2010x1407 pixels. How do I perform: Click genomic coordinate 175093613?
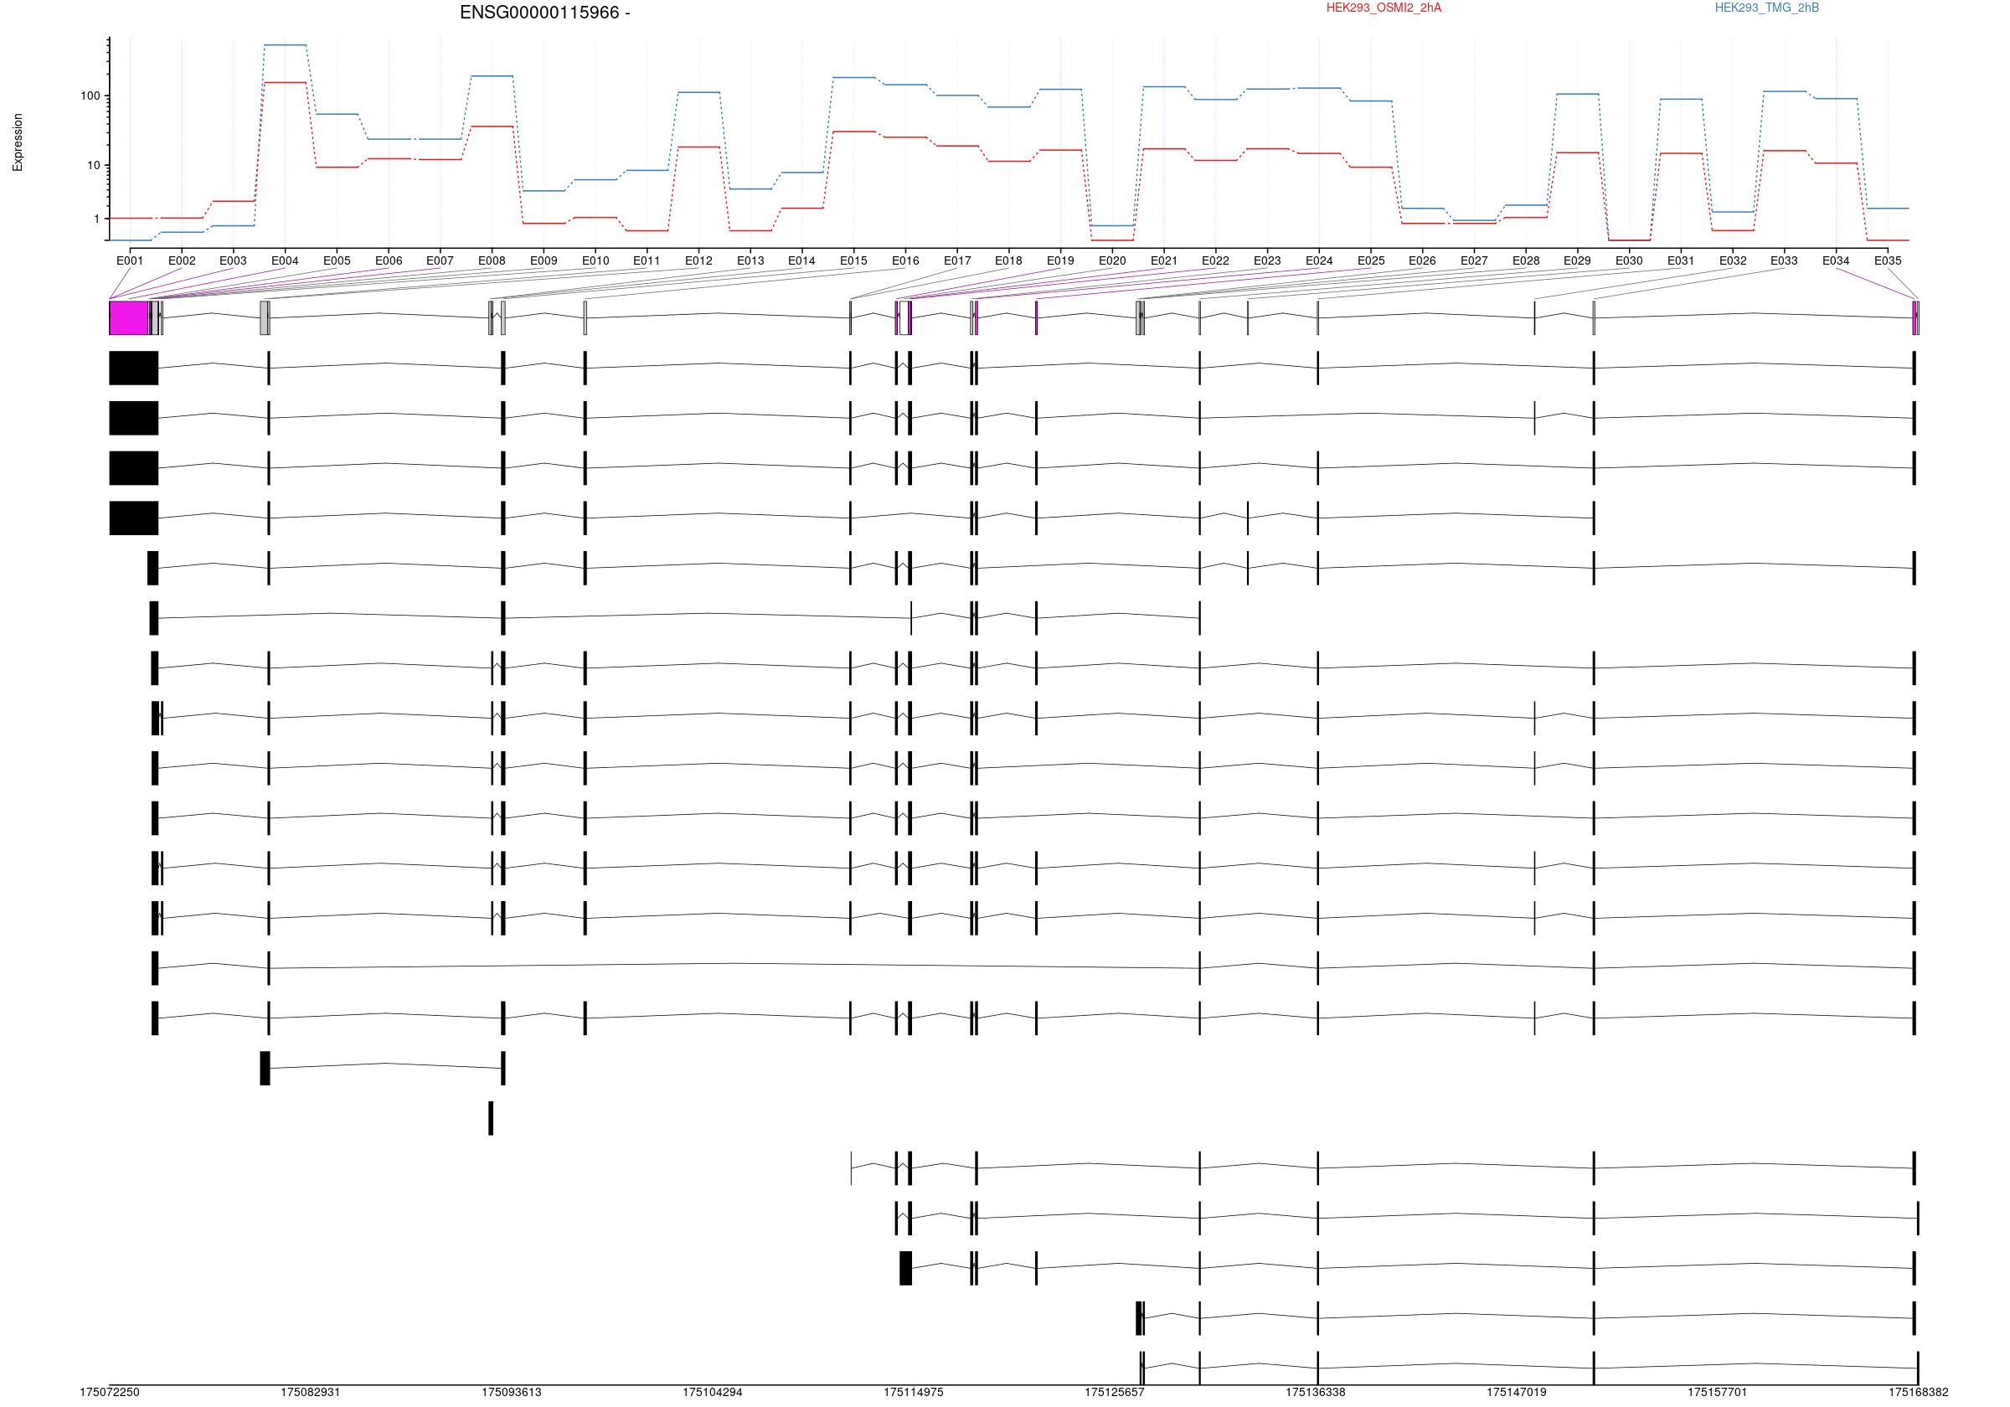click(511, 1392)
